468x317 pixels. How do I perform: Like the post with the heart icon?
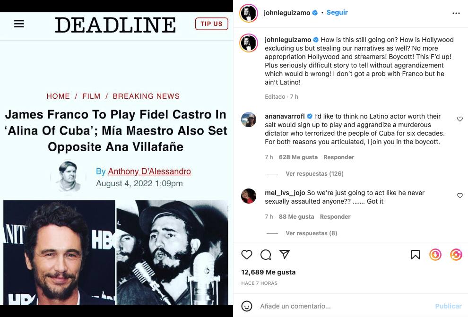tap(247, 255)
